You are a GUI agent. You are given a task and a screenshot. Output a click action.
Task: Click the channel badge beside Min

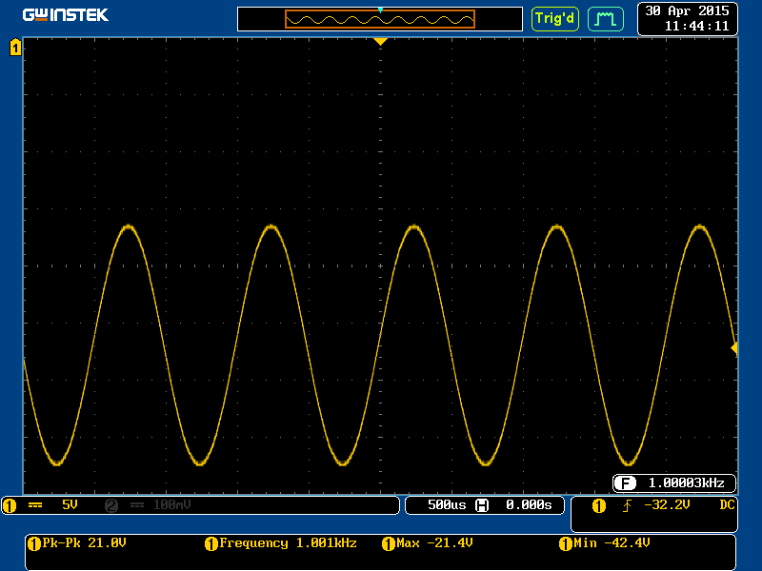tap(565, 543)
